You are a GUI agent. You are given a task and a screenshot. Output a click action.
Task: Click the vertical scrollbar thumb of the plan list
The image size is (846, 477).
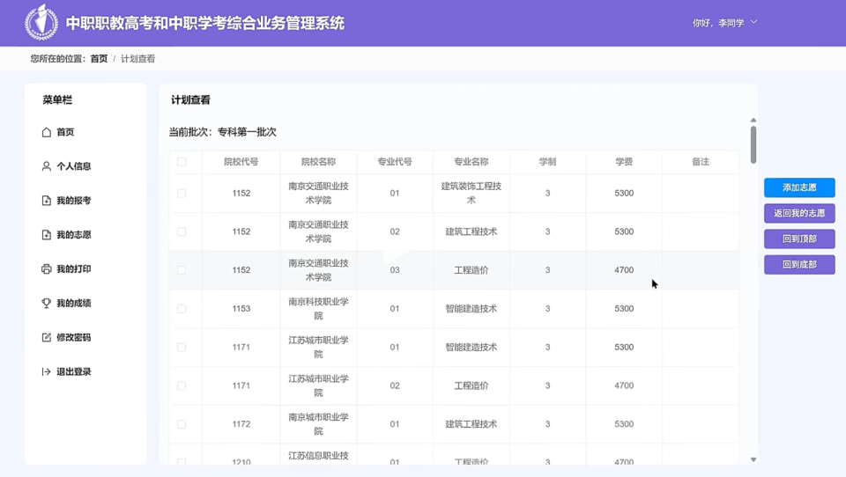[753, 144]
